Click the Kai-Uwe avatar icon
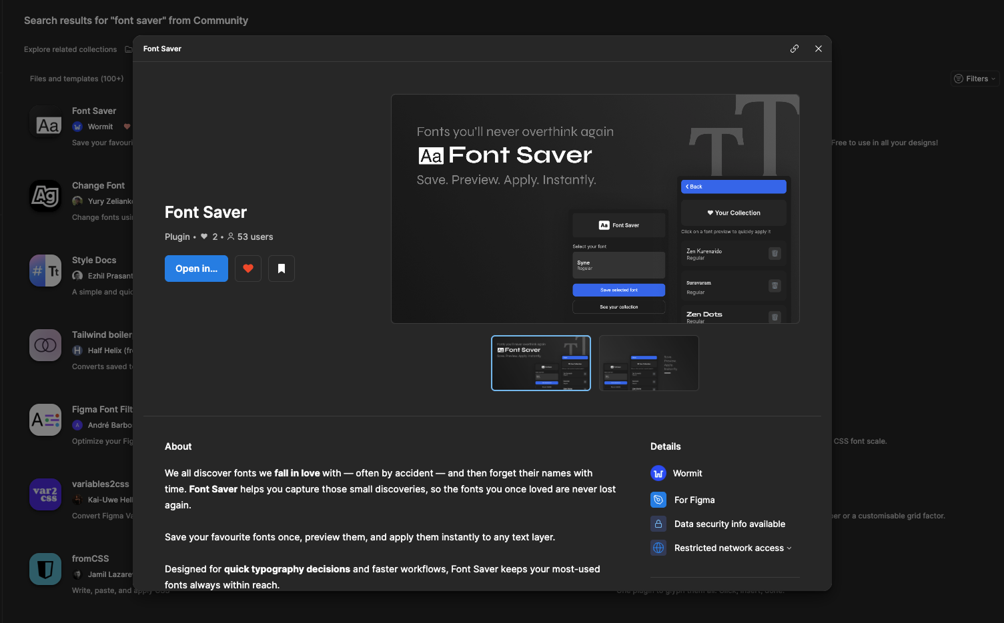This screenshot has height=623, width=1004. coord(77,500)
